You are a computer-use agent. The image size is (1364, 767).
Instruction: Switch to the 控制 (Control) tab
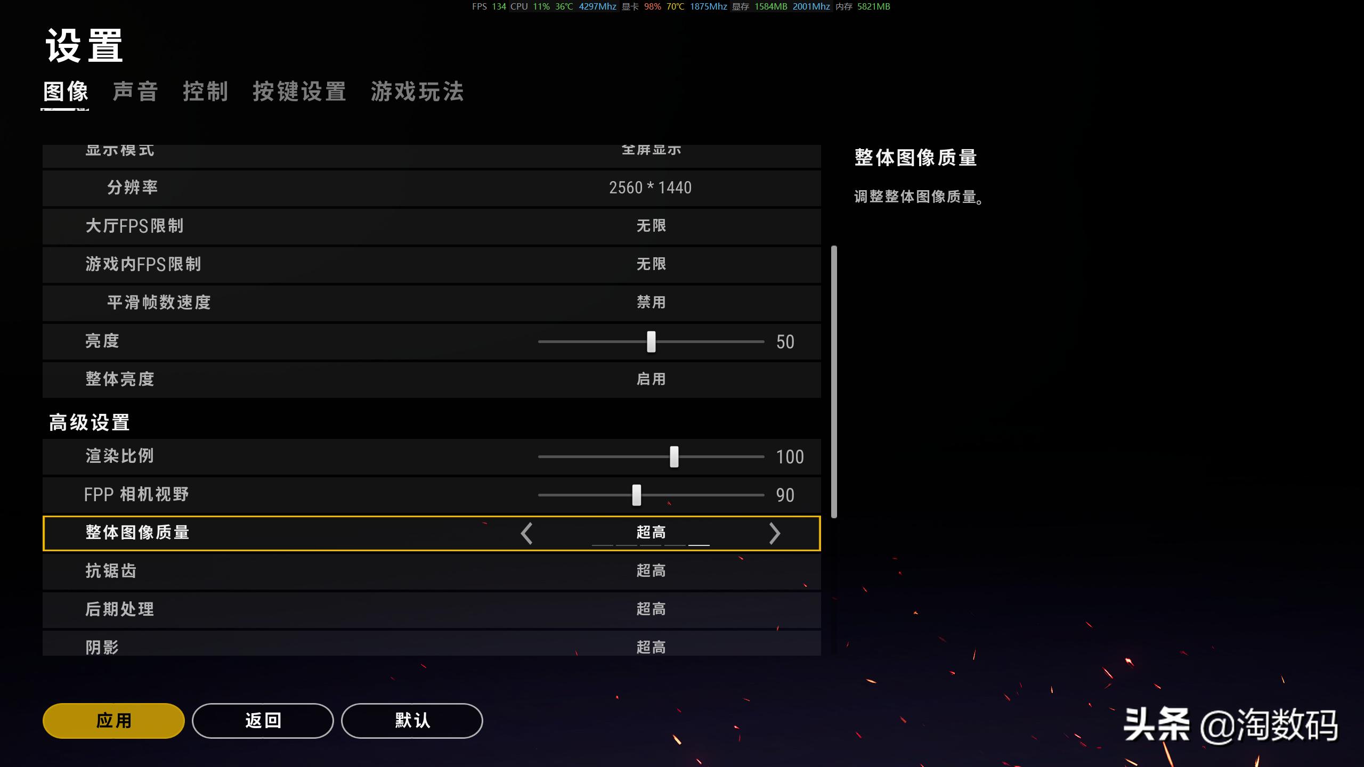(x=206, y=92)
